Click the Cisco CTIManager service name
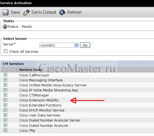Screen dimensions: 154x136 coord(34,95)
